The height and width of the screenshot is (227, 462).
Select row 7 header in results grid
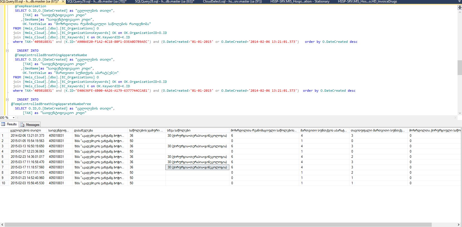click(x=4, y=167)
